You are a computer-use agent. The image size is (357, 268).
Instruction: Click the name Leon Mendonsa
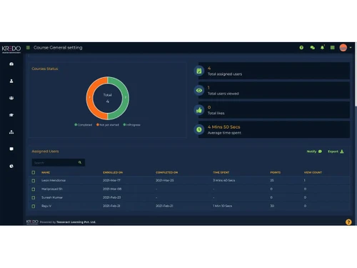54,180
